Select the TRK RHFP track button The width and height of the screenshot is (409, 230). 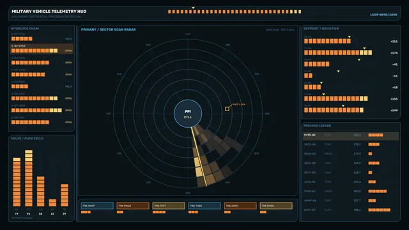[x=97, y=206]
